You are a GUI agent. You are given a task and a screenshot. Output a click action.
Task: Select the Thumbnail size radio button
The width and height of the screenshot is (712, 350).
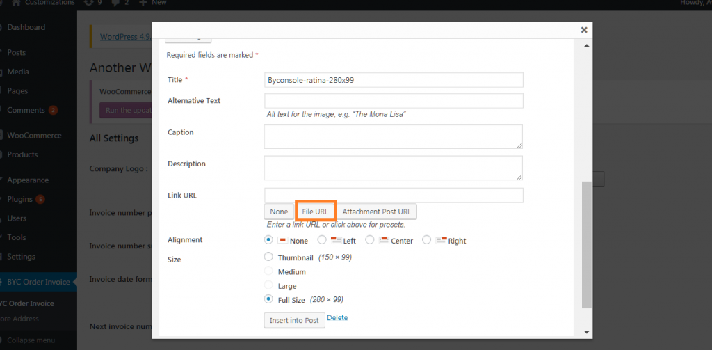(x=268, y=257)
